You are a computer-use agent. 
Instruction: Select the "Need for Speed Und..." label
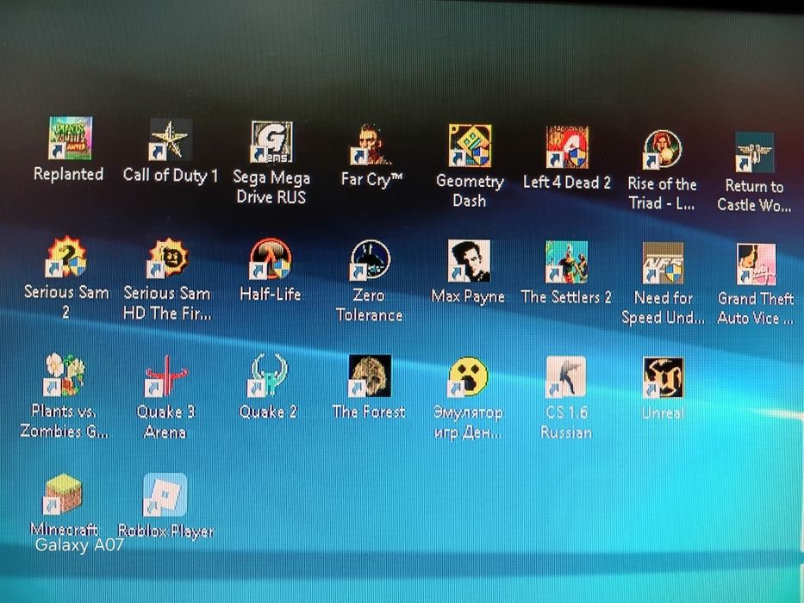[663, 308]
